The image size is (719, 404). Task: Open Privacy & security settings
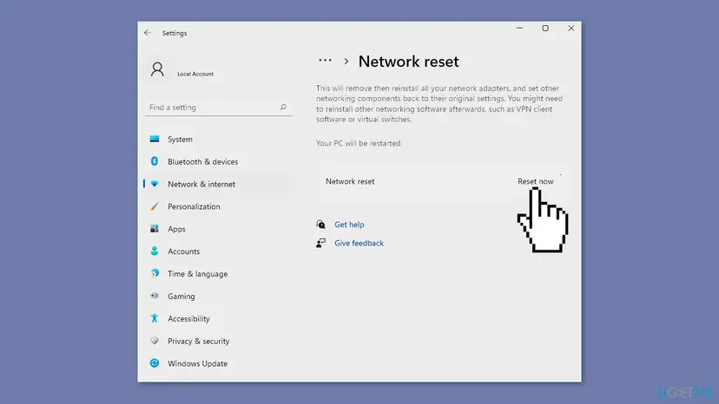click(218, 341)
